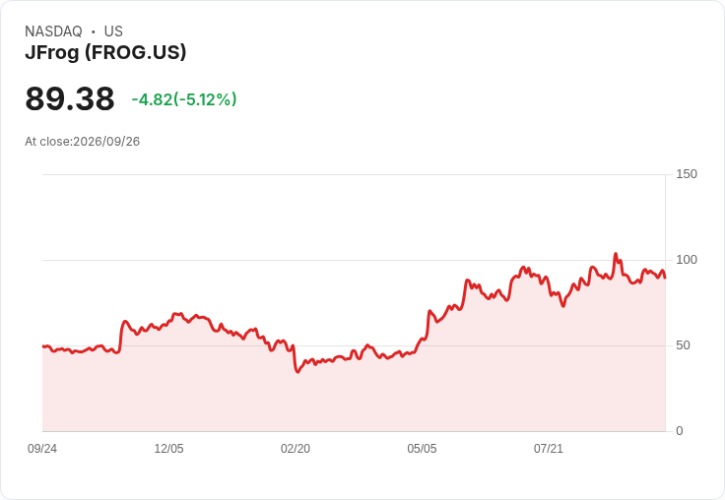Click the JFrog (FROG.US) stock title

pos(105,52)
